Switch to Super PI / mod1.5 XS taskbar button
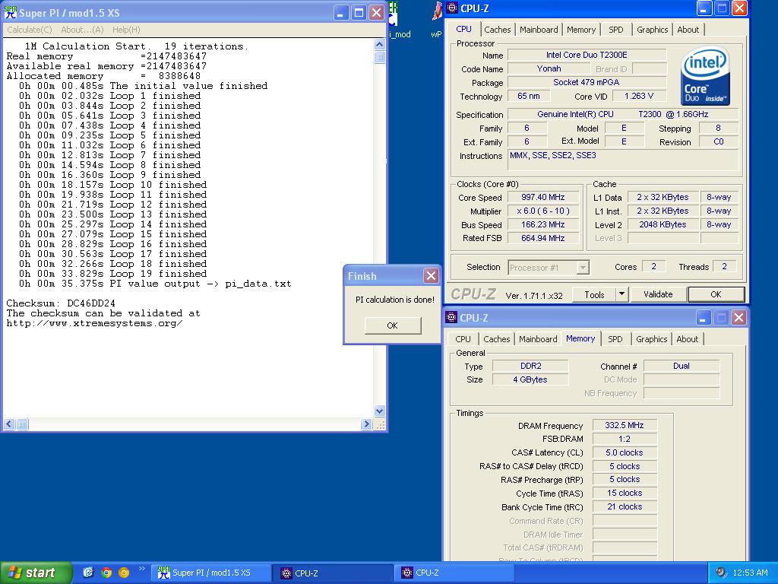Image resolution: width=778 pixels, height=584 pixels. pyautogui.click(x=212, y=573)
